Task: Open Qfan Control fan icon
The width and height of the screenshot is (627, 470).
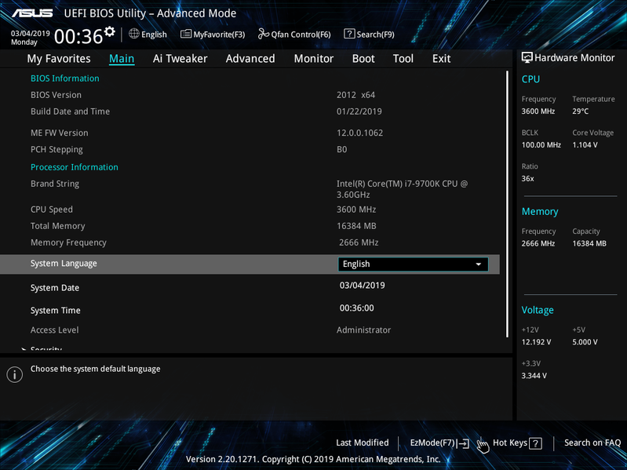Action: pyautogui.click(x=264, y=34)
